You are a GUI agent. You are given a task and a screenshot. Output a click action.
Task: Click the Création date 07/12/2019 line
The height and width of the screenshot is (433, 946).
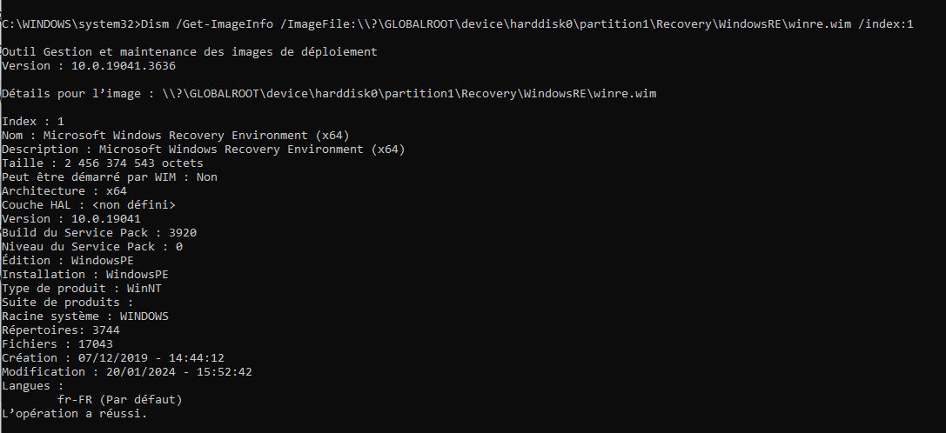point(112,357)
